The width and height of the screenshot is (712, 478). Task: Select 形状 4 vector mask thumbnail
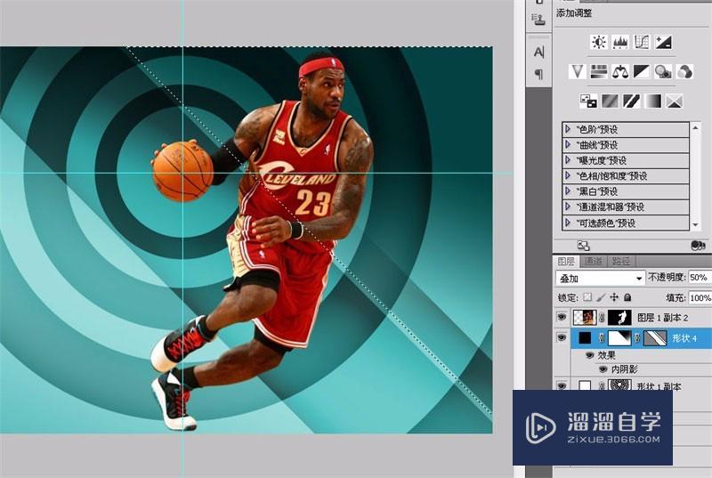click(x=655, y=338)
